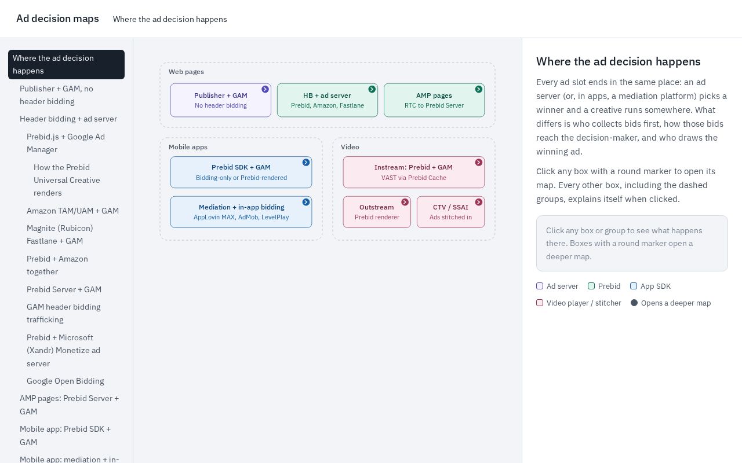Open 'Magnite (Rubicon) Fastlane + GAM' entry
Viewport: 742px width, 463px height.
[x=73, y=234]
